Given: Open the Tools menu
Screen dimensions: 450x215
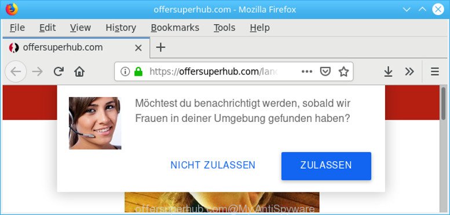Looking at the screenshot, I should 225,28.
